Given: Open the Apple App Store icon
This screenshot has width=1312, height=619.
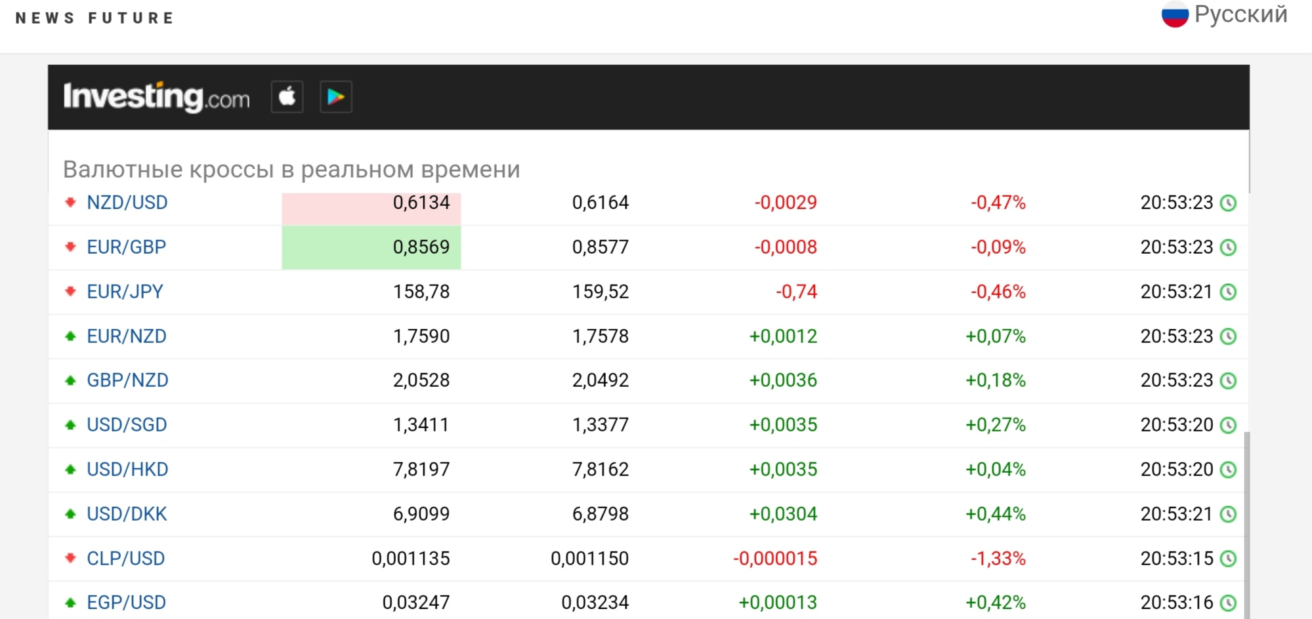Looking at the screenshot, I should [x=287, y=97].
